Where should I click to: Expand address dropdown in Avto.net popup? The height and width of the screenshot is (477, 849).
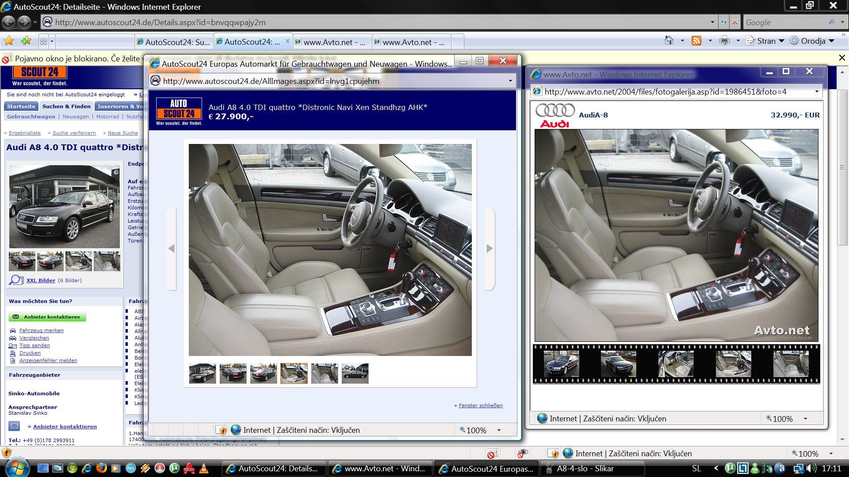coord(816,92)
